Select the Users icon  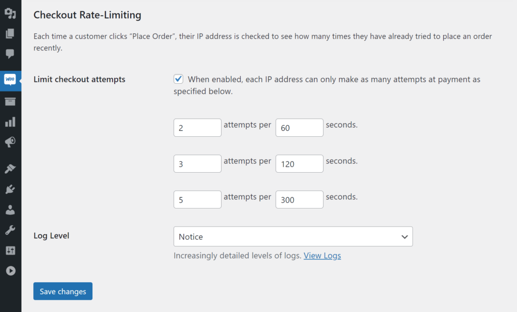(x=10, y=210)
